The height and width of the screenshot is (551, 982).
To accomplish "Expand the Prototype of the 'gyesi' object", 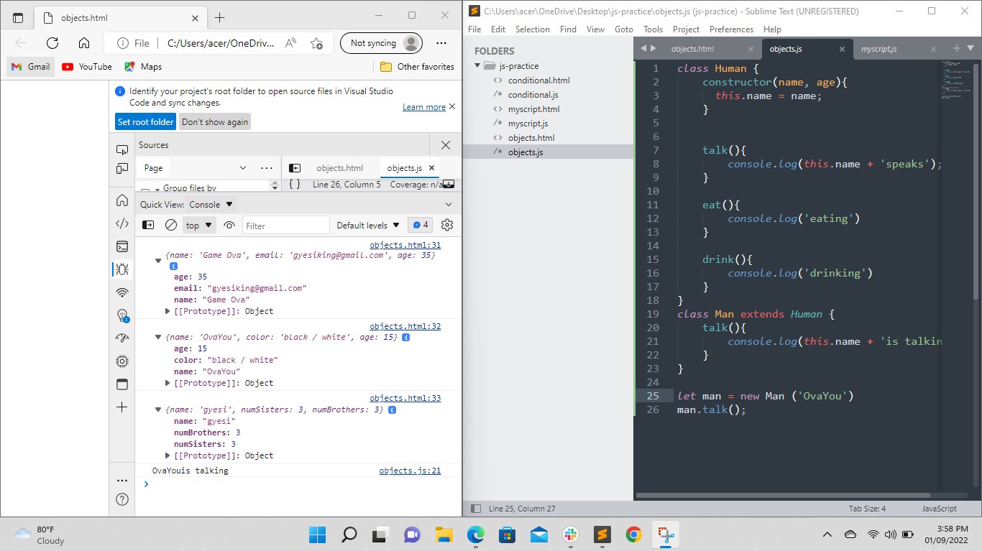I will pyautogui.click(x=168, y=455).
